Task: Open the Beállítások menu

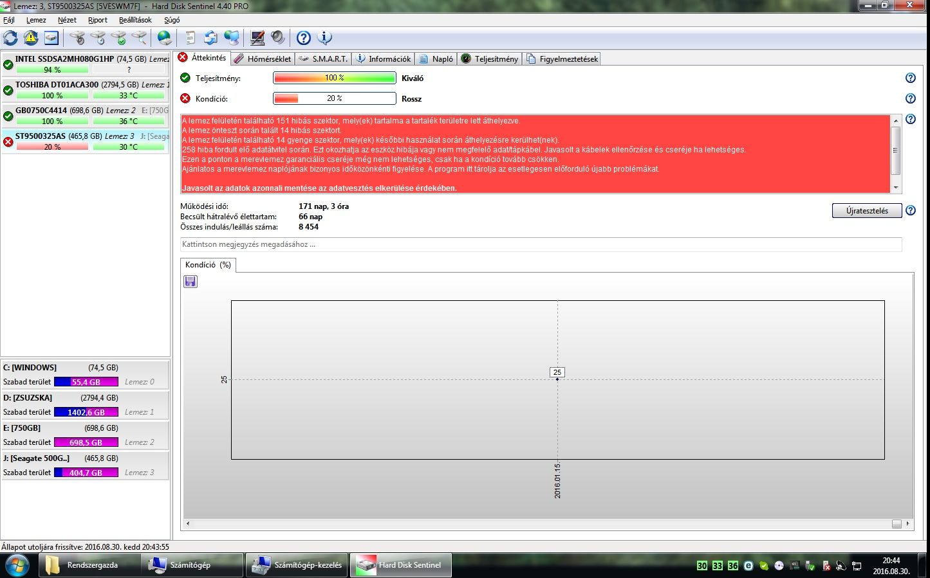Action: click(135, 20)
